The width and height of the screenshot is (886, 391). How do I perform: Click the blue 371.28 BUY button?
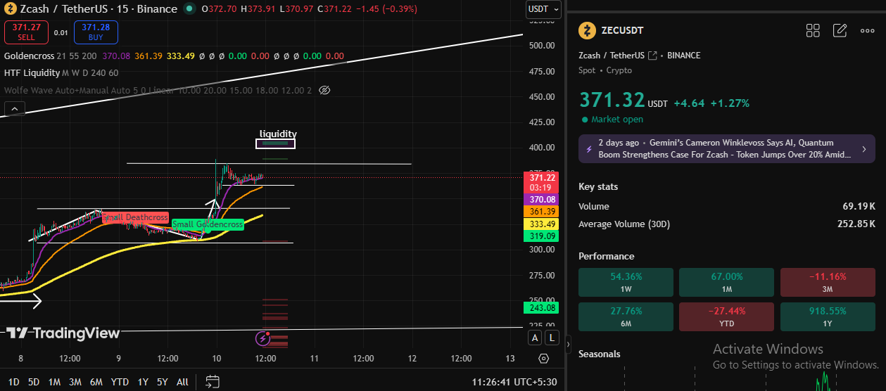tap(96, 32)
